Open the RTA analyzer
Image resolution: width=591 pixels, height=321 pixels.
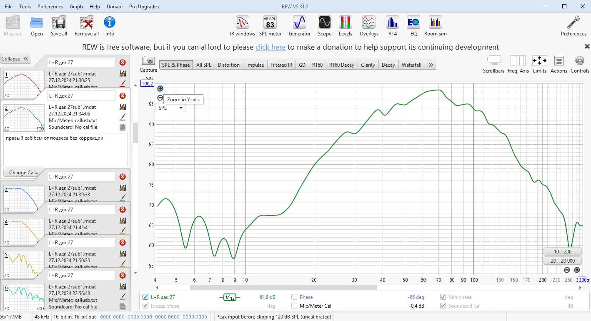tap(392, 26)
